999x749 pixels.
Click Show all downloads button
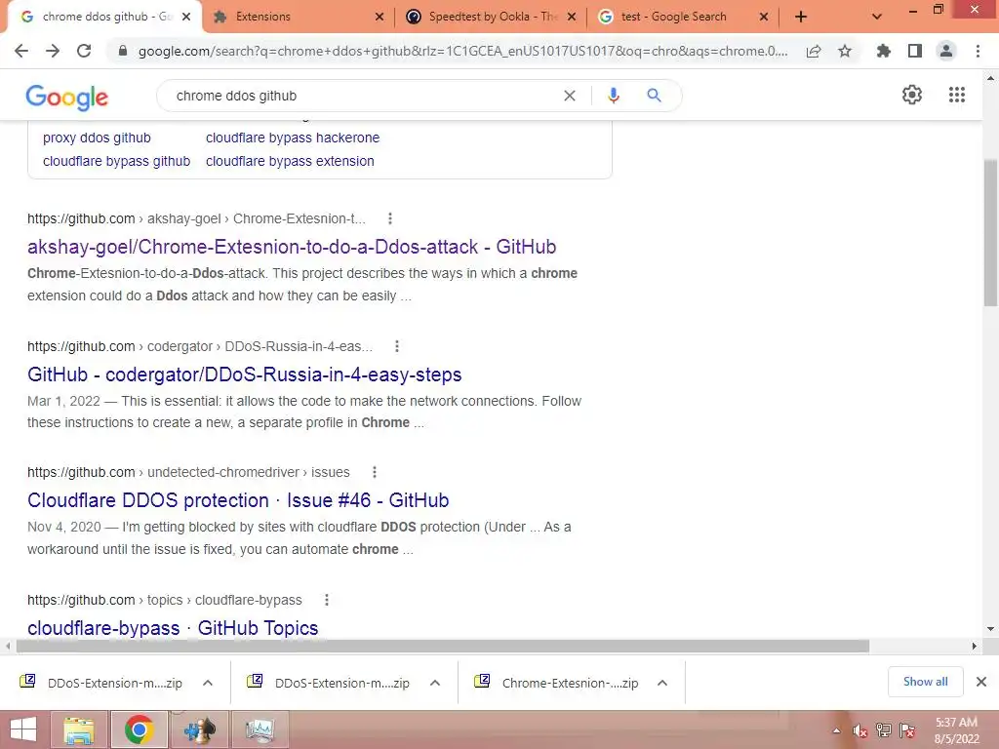coord(925,682)
